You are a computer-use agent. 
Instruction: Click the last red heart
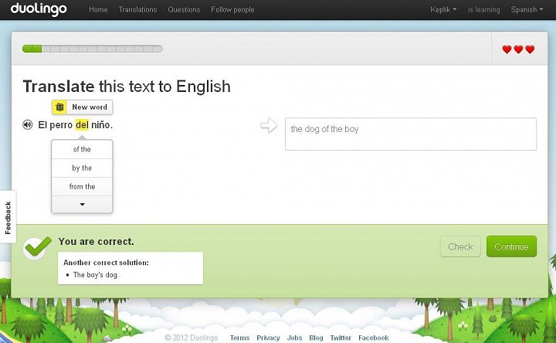click(530, 49)
